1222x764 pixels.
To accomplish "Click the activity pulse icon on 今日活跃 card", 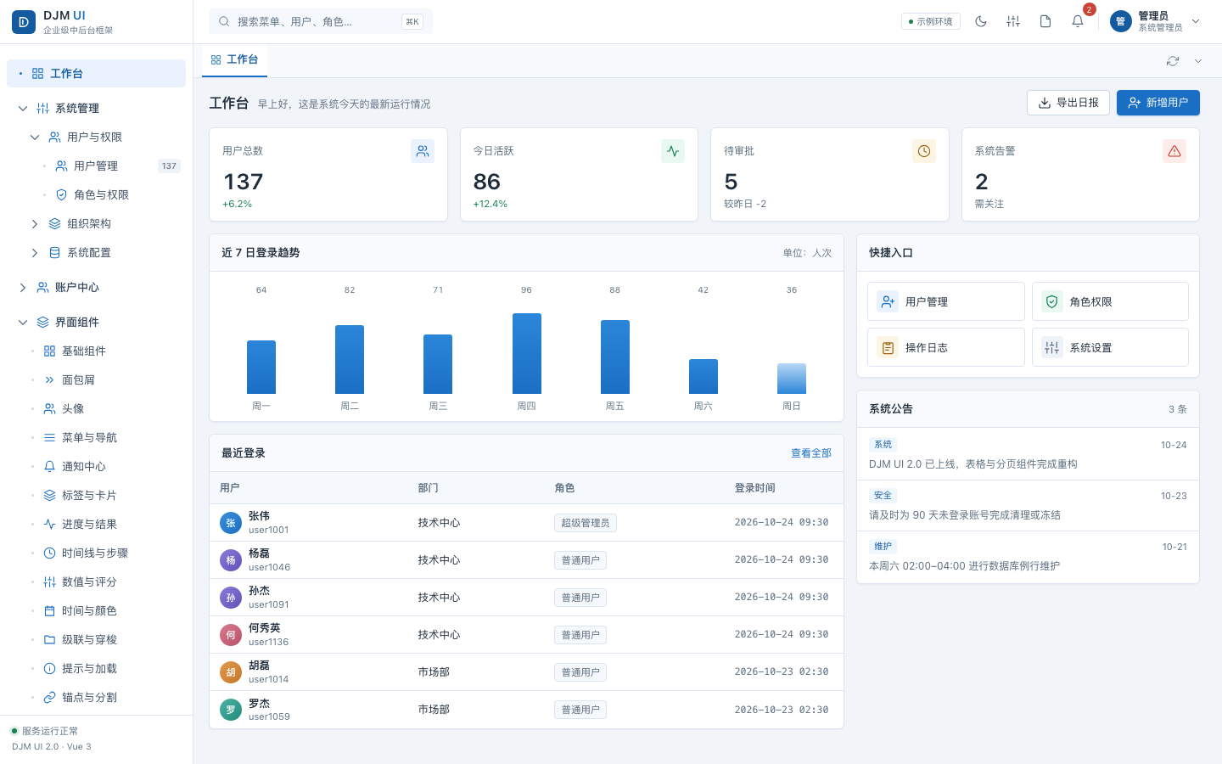I will pyautogui.click(x=673, y=151).
